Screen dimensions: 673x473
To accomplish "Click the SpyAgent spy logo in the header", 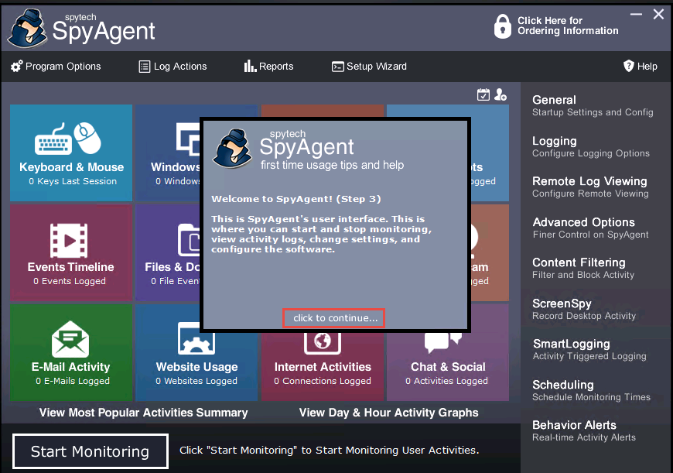I will click(x=28, y=29).
